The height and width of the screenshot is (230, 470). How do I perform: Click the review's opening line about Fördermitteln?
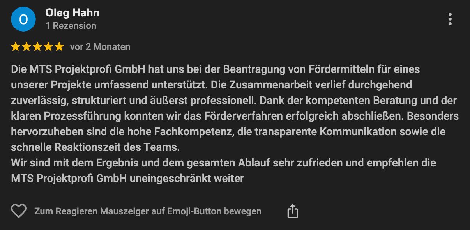point(215,70)
